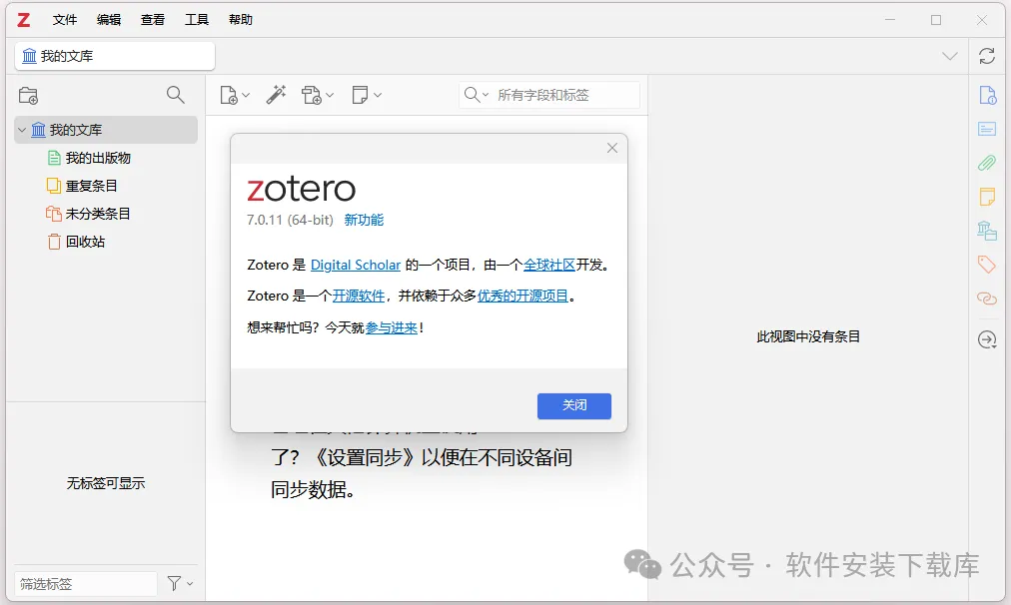Select 我的文库 in collection tree
Viewport: 1011px width, 605px height.
point(106,130)
